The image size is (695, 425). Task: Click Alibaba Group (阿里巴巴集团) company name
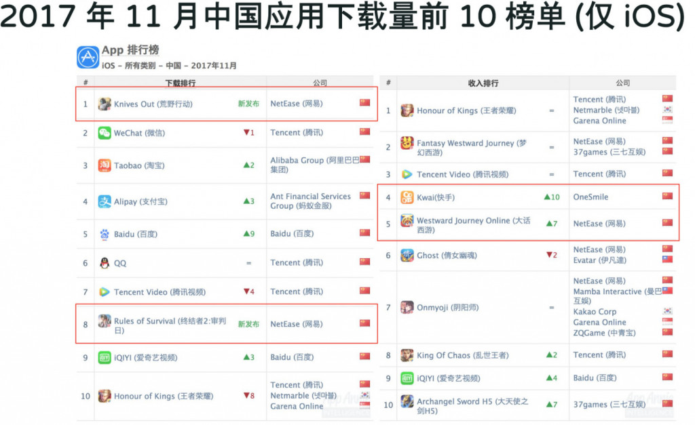(x=315, y=165)
